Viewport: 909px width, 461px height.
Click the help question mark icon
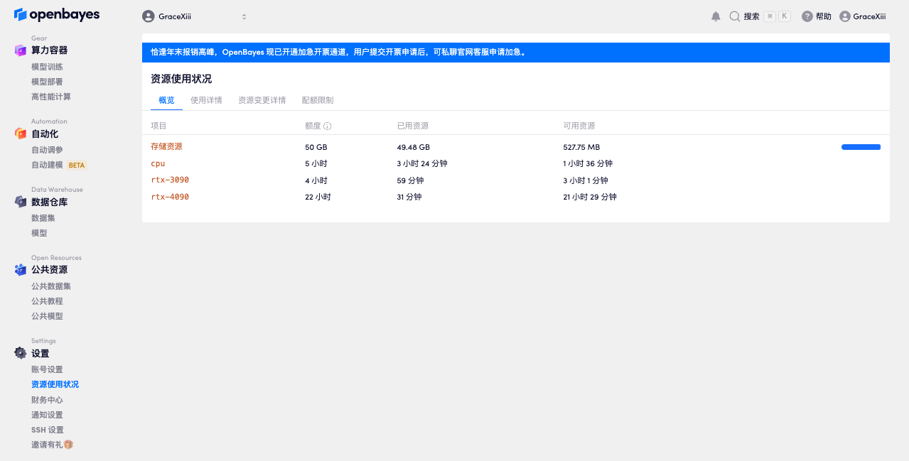(x=807, y=16)
